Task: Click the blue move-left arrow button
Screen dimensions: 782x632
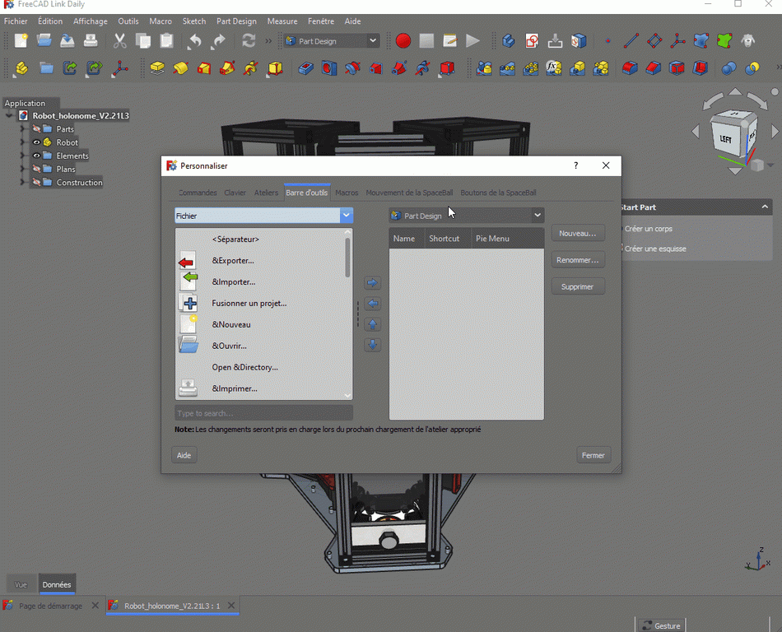Action: pyautogui.click(x=372, y=304)
